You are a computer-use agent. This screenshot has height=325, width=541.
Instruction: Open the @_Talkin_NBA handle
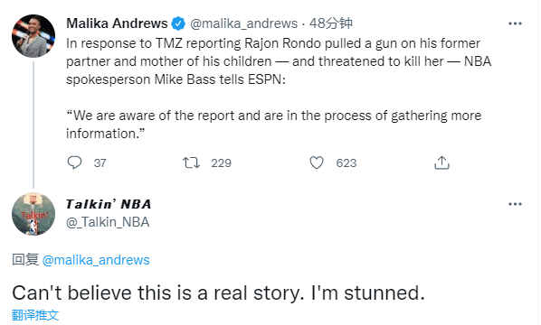(108, 222)
